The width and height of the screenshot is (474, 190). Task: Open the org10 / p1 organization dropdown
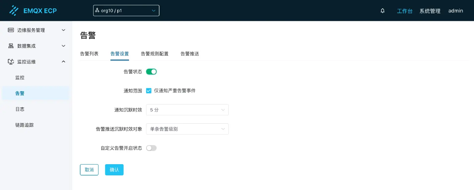126,10
